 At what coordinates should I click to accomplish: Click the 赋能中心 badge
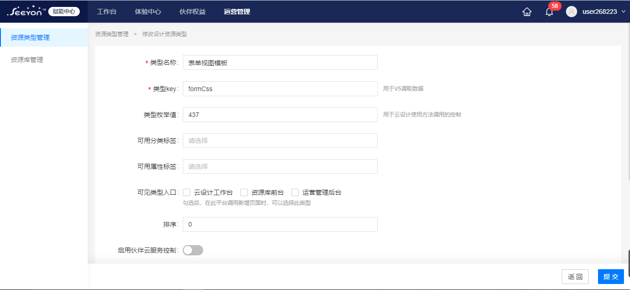(x=64, y=12)
